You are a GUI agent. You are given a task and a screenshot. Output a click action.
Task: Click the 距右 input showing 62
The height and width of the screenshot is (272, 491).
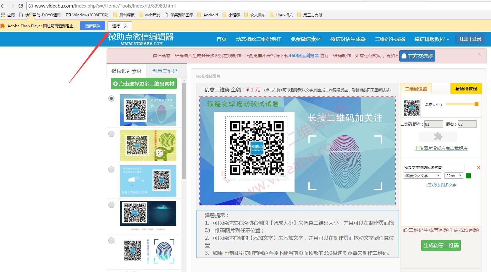467,124
